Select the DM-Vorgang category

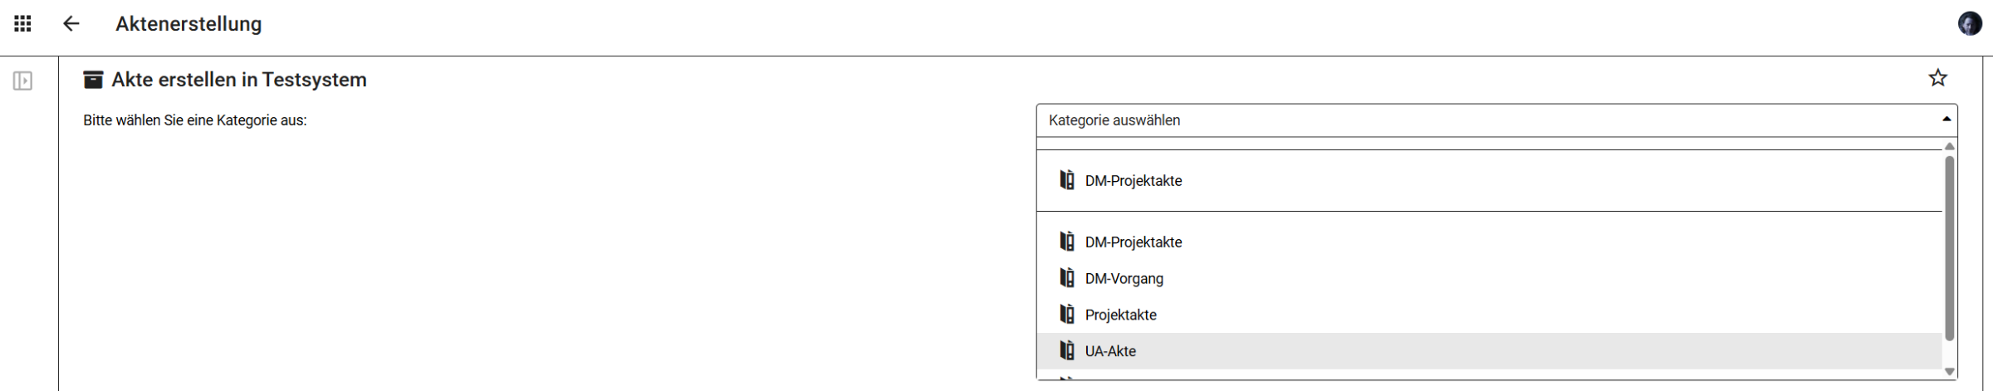point(1124,279)
